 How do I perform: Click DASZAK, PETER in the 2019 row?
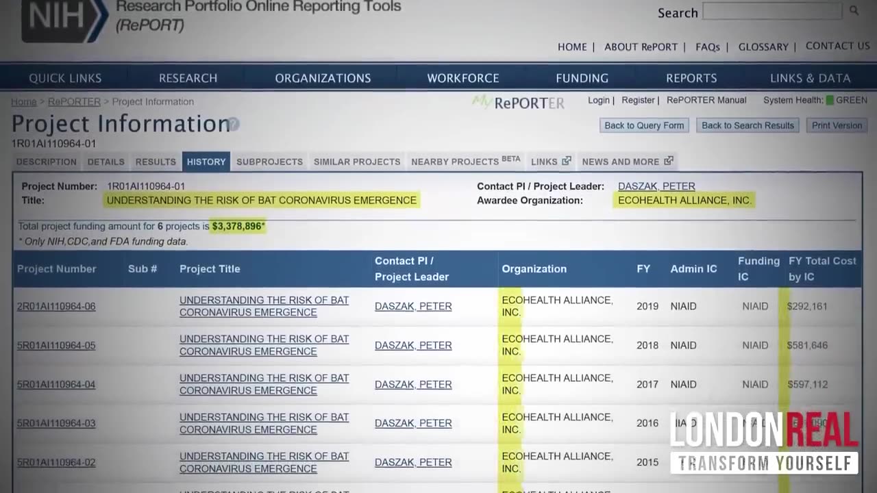(413, 306)
